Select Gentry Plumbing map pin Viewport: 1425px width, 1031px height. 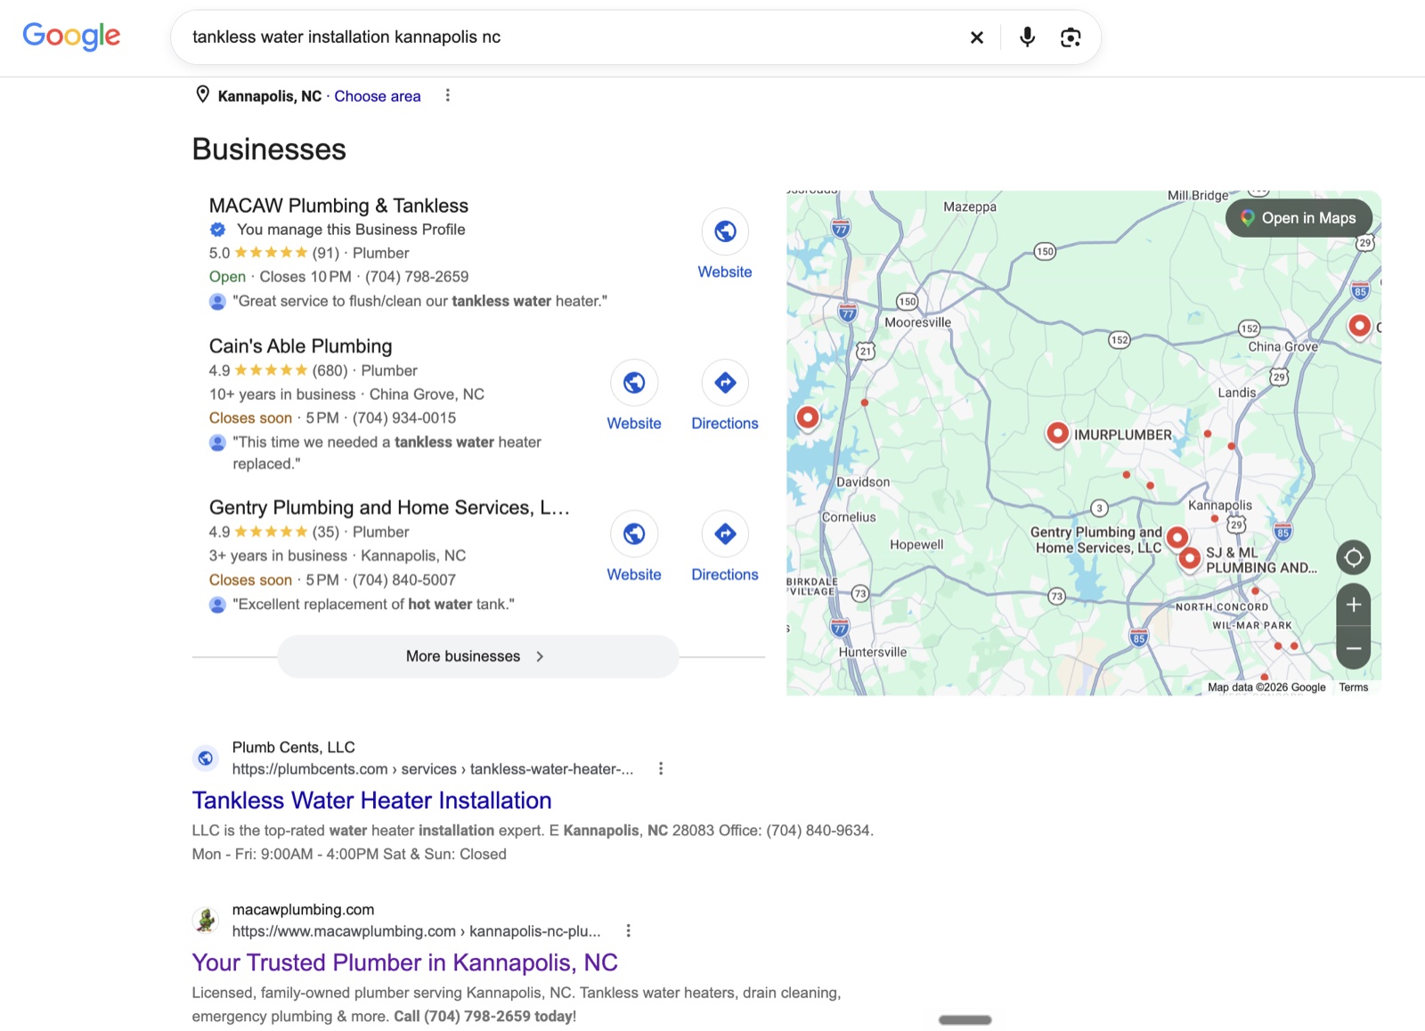[1177, 537]
